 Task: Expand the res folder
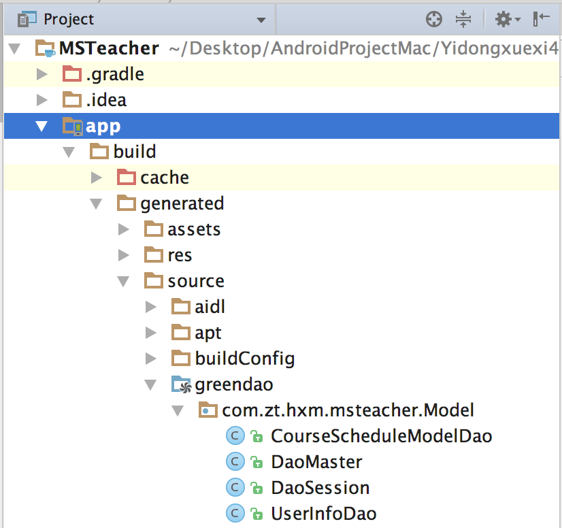coord(124,255)
